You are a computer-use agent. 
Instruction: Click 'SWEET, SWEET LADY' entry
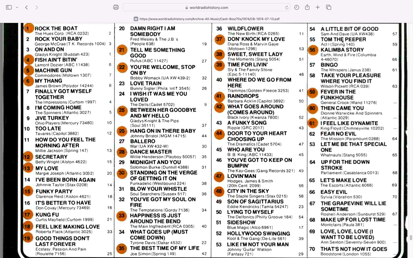coord(255,54)
